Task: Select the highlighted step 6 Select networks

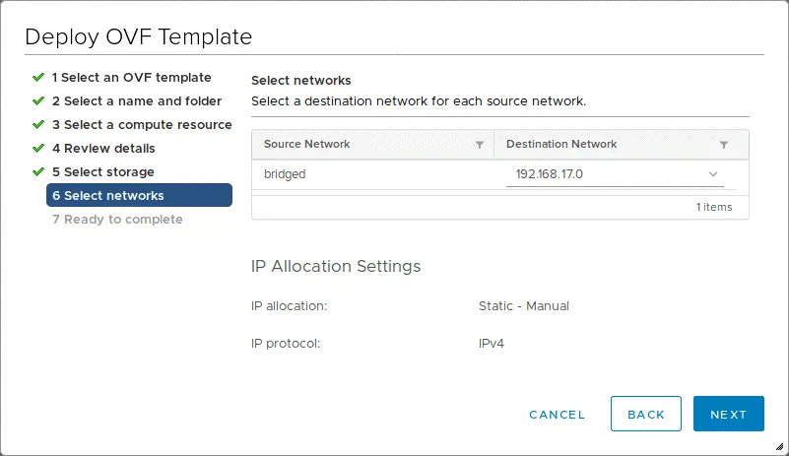Action: pyautogui.click(x=139, y=195)
